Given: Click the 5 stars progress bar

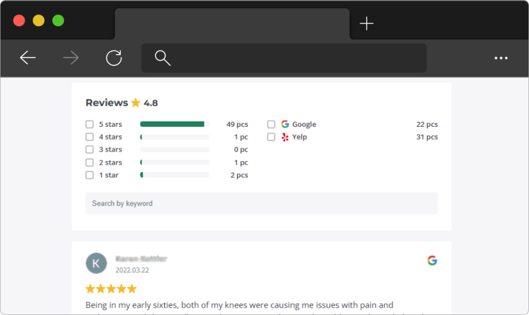Looking at the screenshot, I should 175,124.
